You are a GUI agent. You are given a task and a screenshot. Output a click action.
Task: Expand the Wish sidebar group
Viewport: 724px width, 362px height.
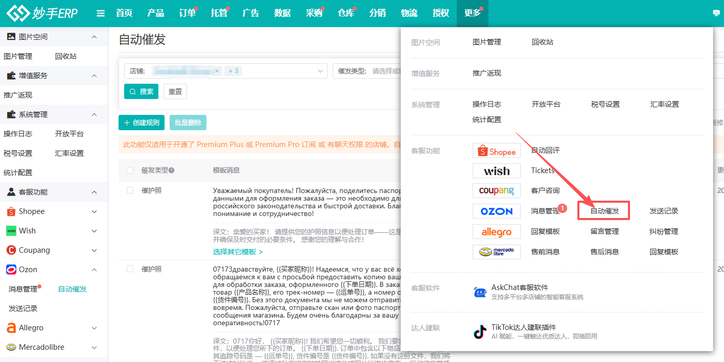(94, 231)
